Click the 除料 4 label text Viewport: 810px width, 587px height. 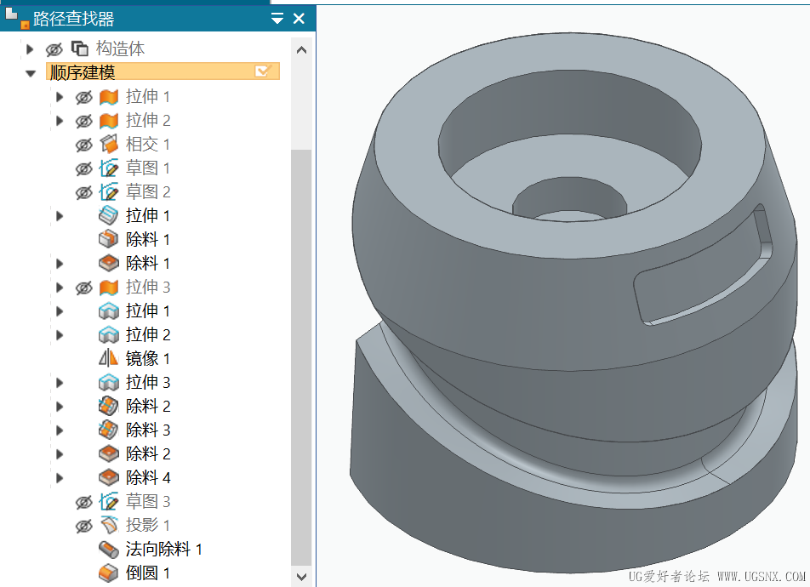[148, 477]
